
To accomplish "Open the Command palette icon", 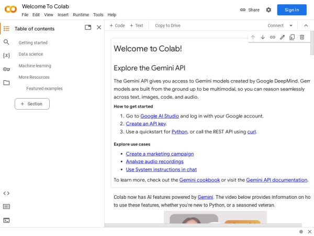I will pos(6,207).
